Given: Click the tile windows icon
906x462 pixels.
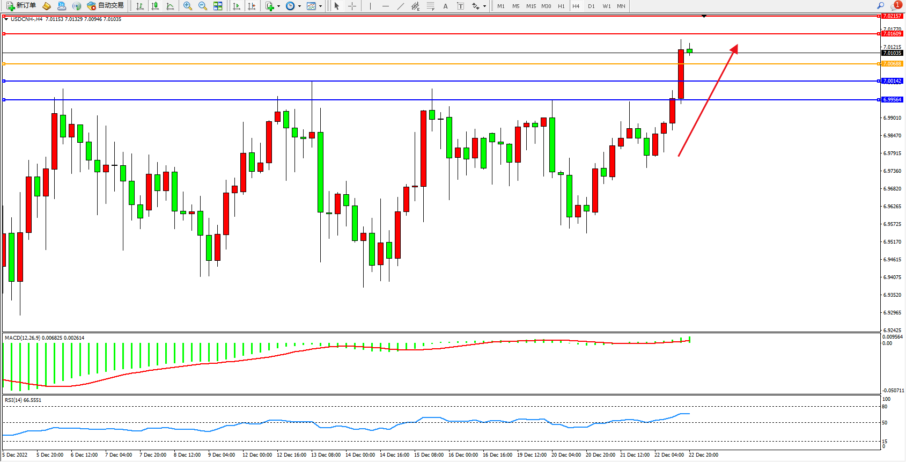Looking at the screenshot, I should point(218,6).
